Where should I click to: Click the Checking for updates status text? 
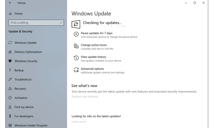click(x=102, y=23)
